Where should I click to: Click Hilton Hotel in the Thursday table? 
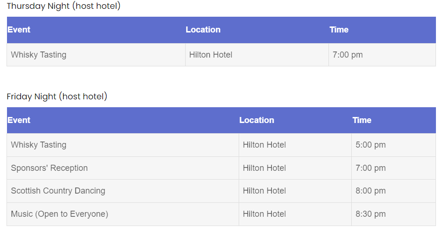pos(211,55)
